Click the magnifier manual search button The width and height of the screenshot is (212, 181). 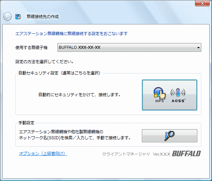click(170, 136)
